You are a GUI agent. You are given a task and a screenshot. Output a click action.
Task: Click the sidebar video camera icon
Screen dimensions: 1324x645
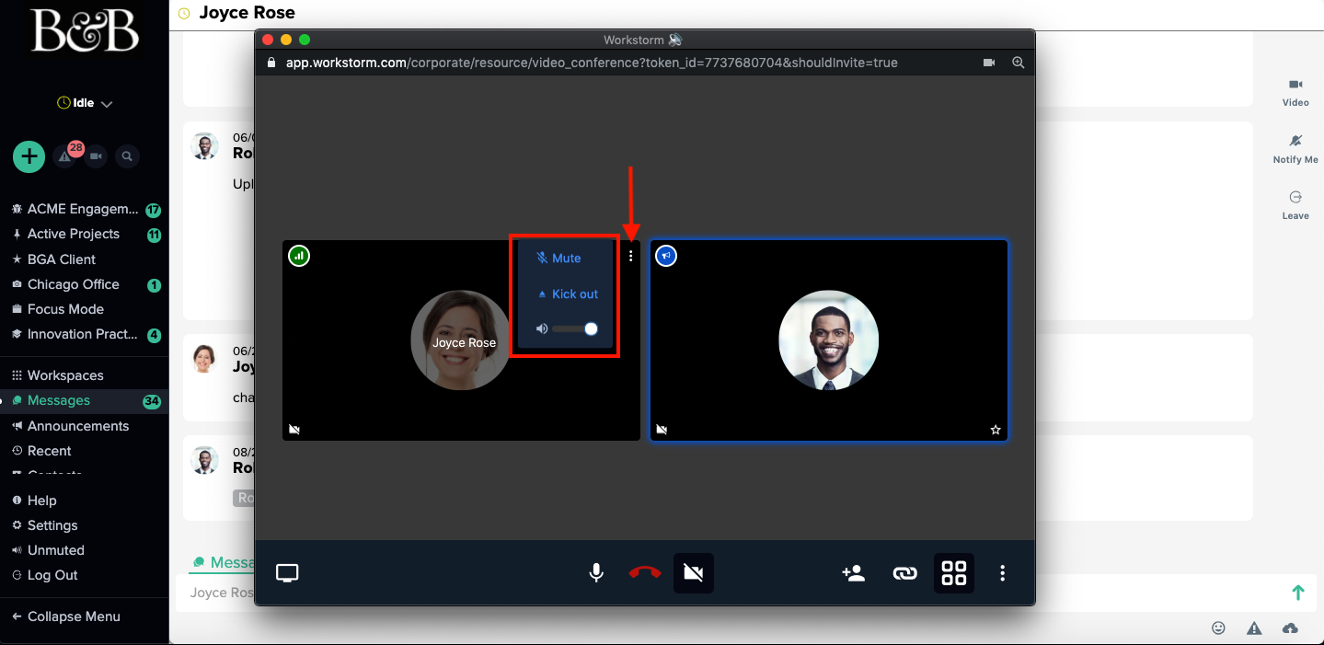[96, 156]
